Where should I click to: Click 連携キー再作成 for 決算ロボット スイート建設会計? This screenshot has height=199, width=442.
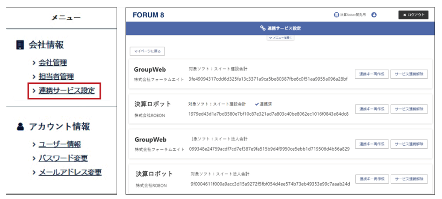[x=372, y=109]
